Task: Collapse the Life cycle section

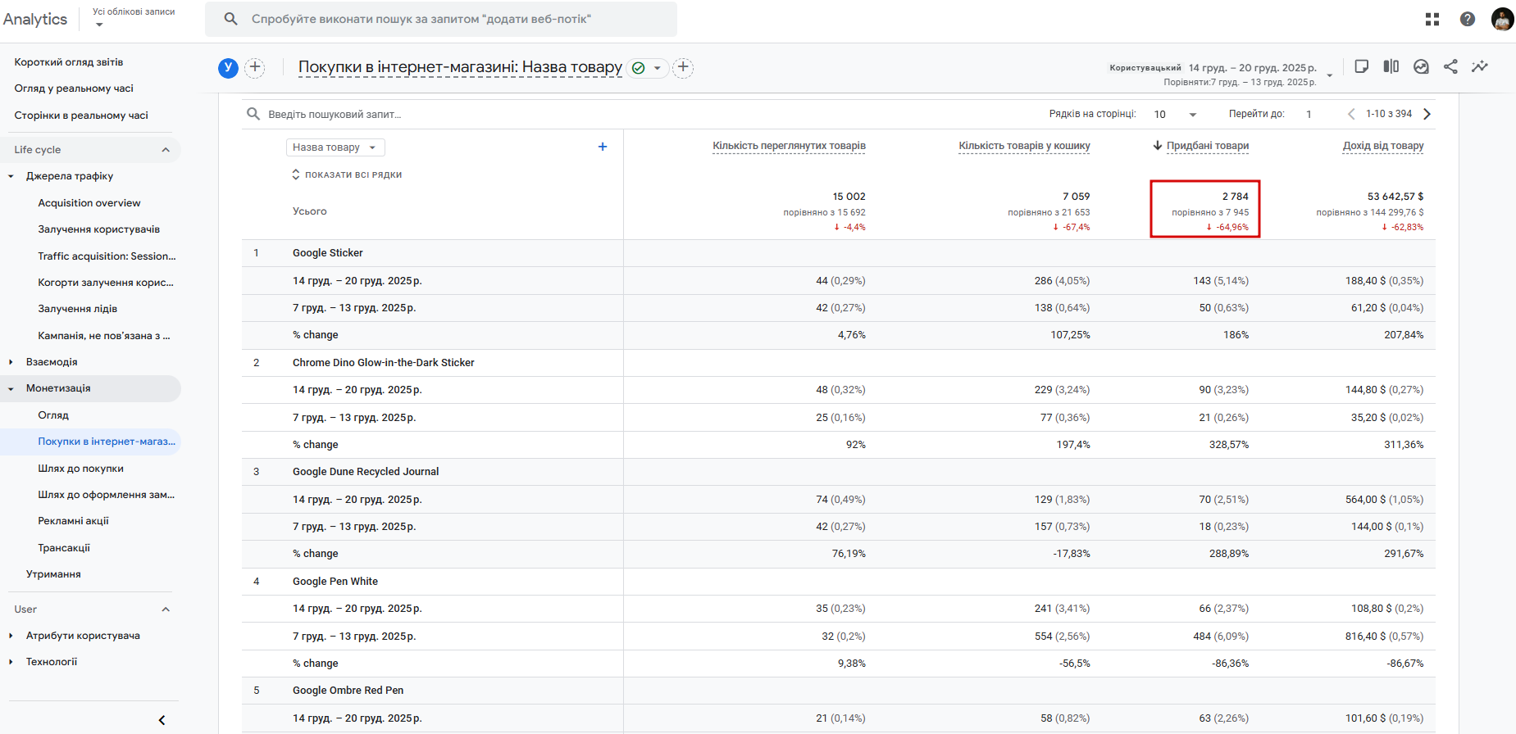Action: (166, 150)
